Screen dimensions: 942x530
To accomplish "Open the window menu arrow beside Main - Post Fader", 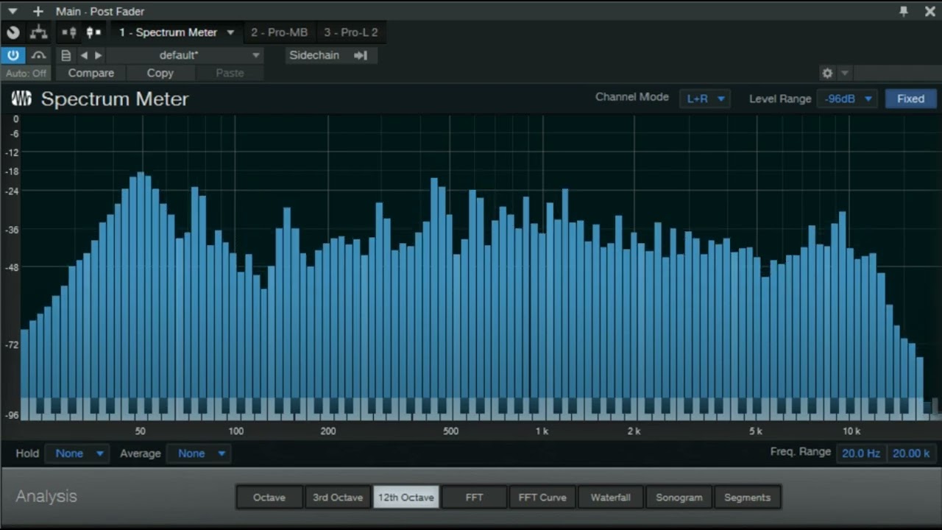I will click(x=13, y=11).
